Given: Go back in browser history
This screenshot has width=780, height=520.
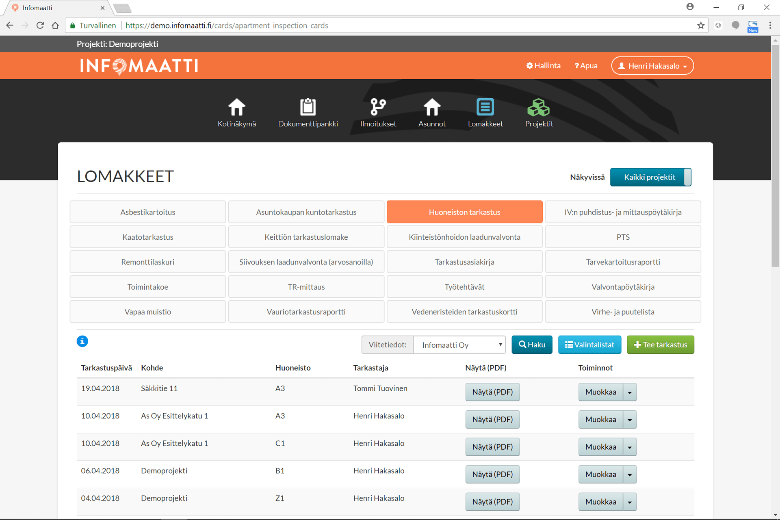Looking at the screenshot, I should 10,25.
